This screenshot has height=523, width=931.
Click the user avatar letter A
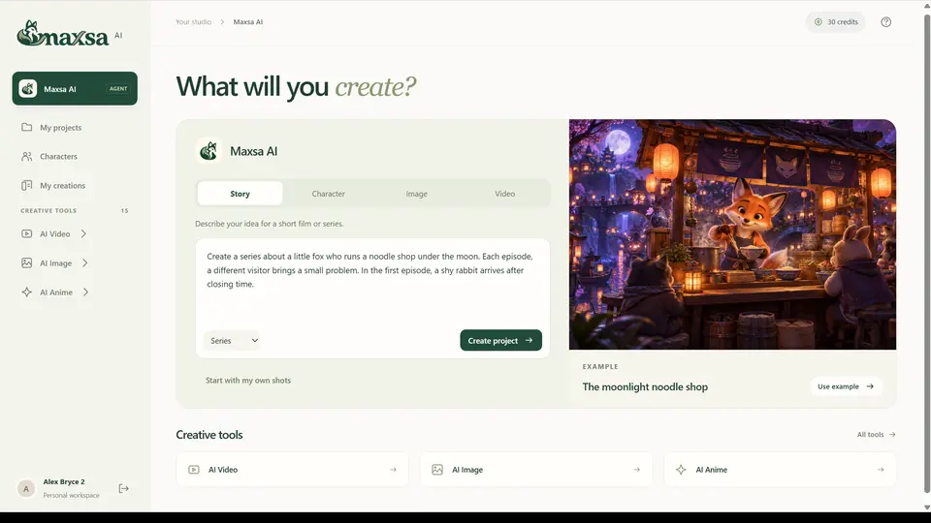point(25,488)
